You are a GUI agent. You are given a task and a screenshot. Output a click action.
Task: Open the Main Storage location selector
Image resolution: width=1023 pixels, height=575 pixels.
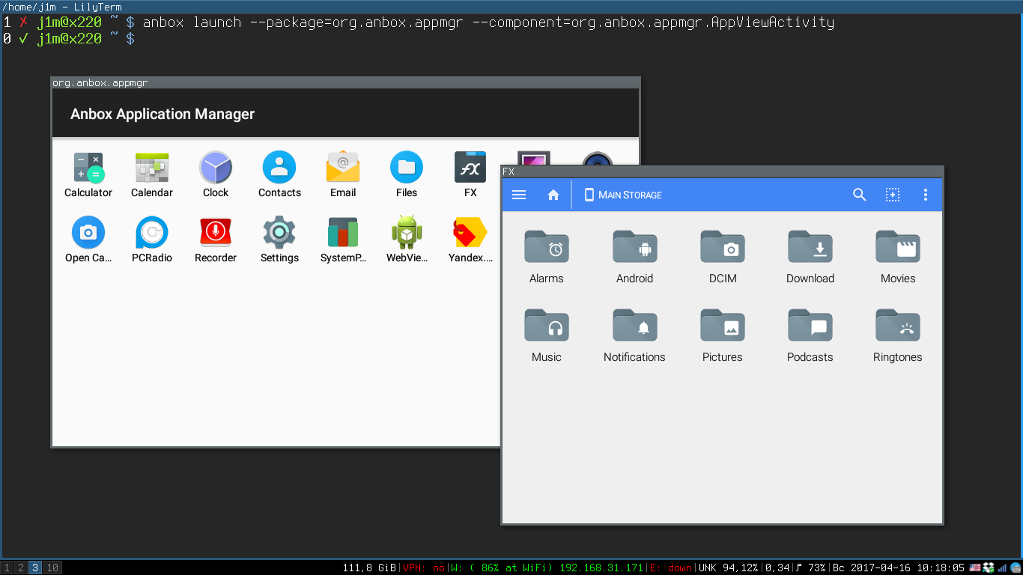point(623,195)
